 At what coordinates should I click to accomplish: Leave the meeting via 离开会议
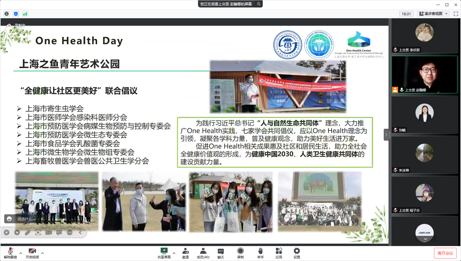pos(445,253)
